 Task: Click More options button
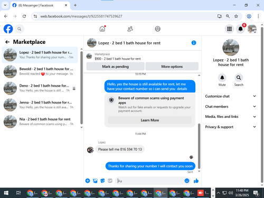tap(172, 67)
